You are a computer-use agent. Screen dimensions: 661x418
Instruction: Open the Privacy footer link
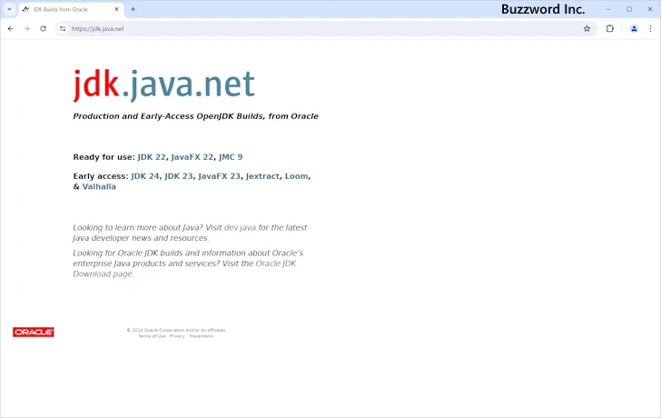177,336
